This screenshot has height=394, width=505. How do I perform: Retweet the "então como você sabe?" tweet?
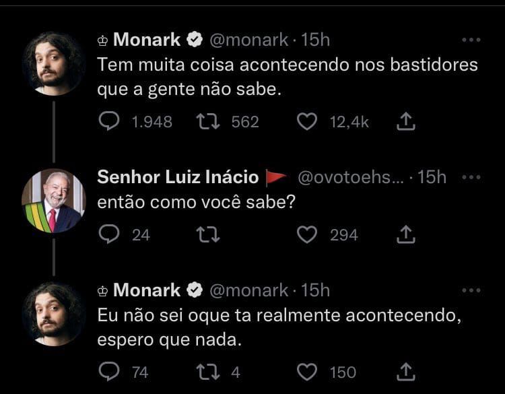(208, 234)
